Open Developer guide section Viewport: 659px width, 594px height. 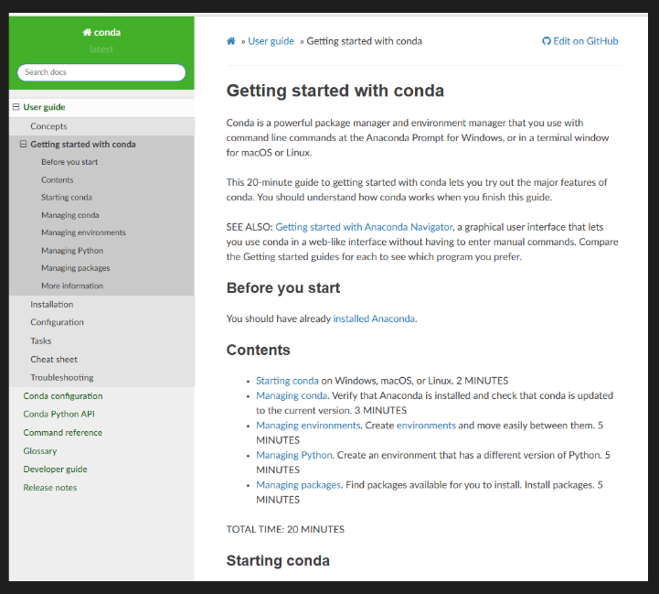pos(55,469)
